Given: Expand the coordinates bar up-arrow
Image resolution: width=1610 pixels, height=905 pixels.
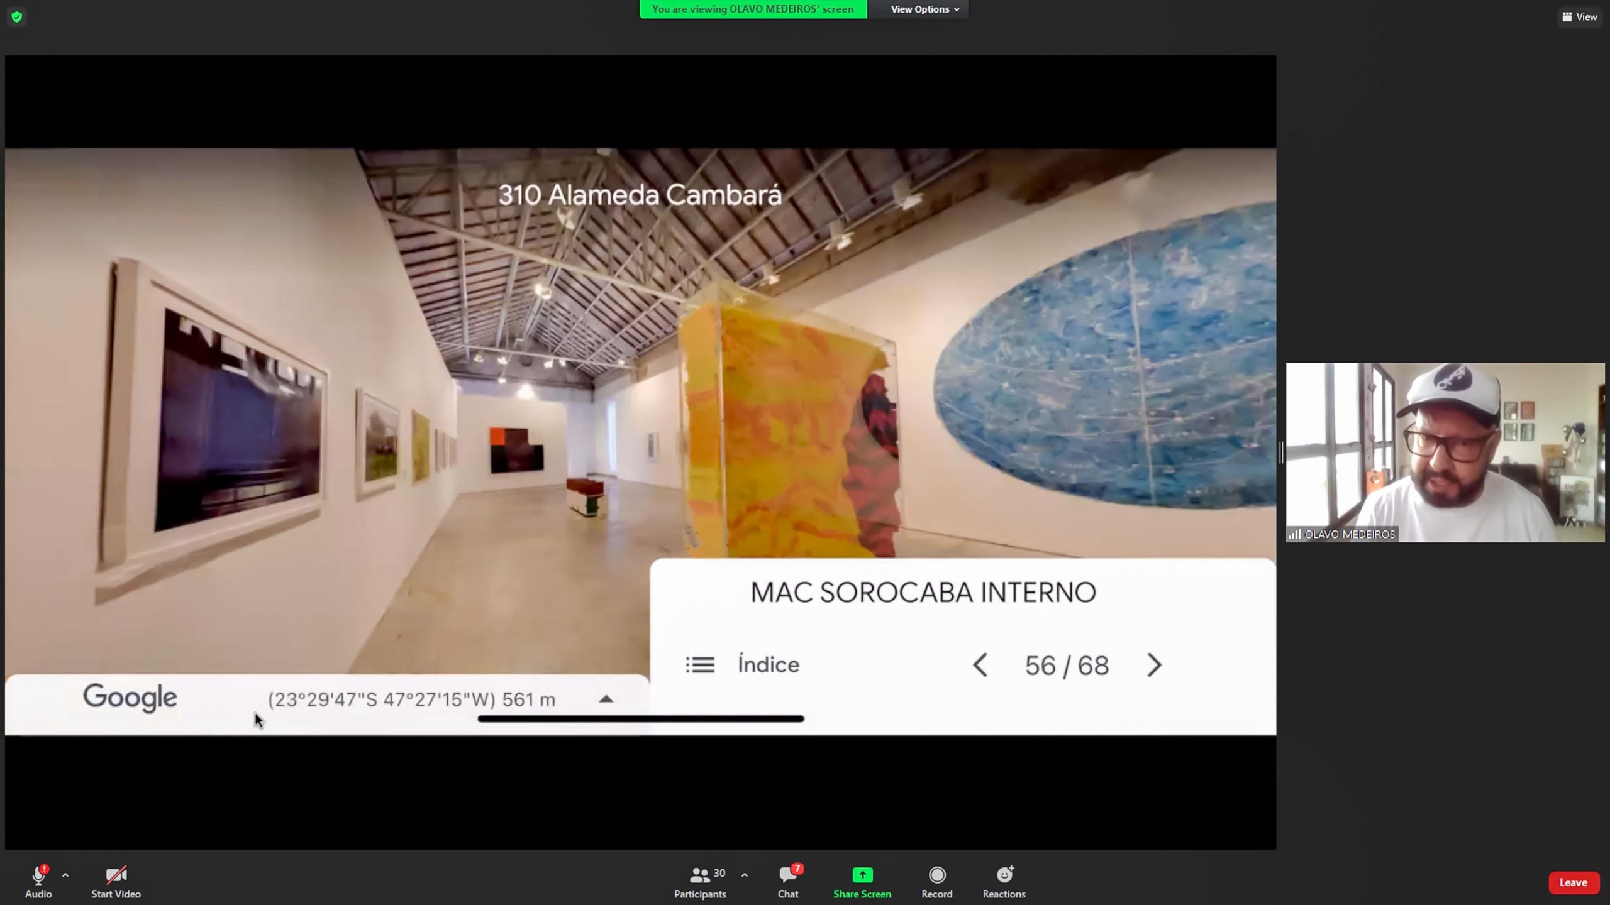Looking at the screenshot, I should (x=606, y=699).
